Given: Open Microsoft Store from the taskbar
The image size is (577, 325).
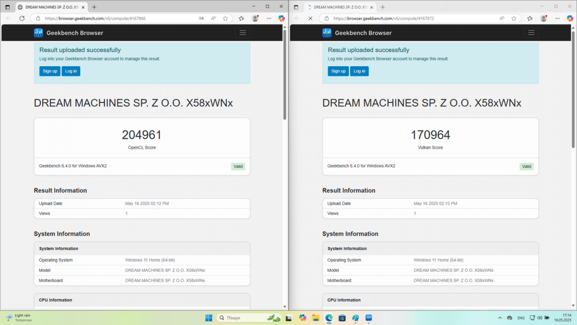Looking at the screenshot, I should coord(342,317).
